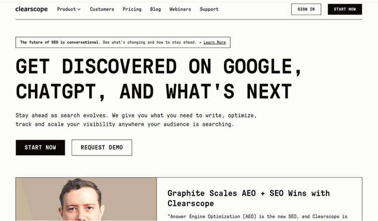Viewport: 378px width, 221px height.
Task: Follow the Learn More link
Action: coord(214,42)
